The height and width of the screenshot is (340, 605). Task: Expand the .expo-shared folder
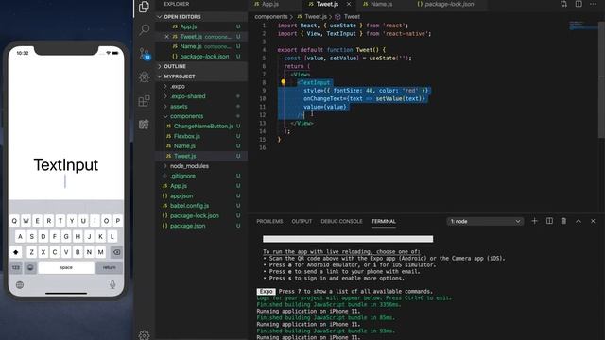(201, 96)
